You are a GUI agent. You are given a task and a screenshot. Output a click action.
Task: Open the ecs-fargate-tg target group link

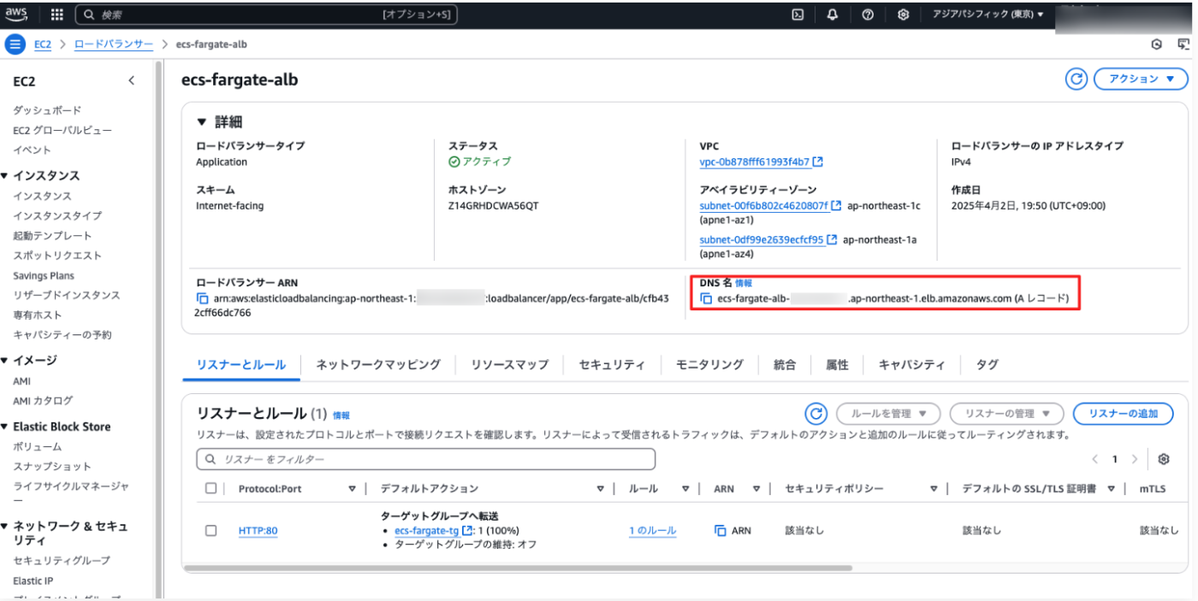(x=426, y=531)
